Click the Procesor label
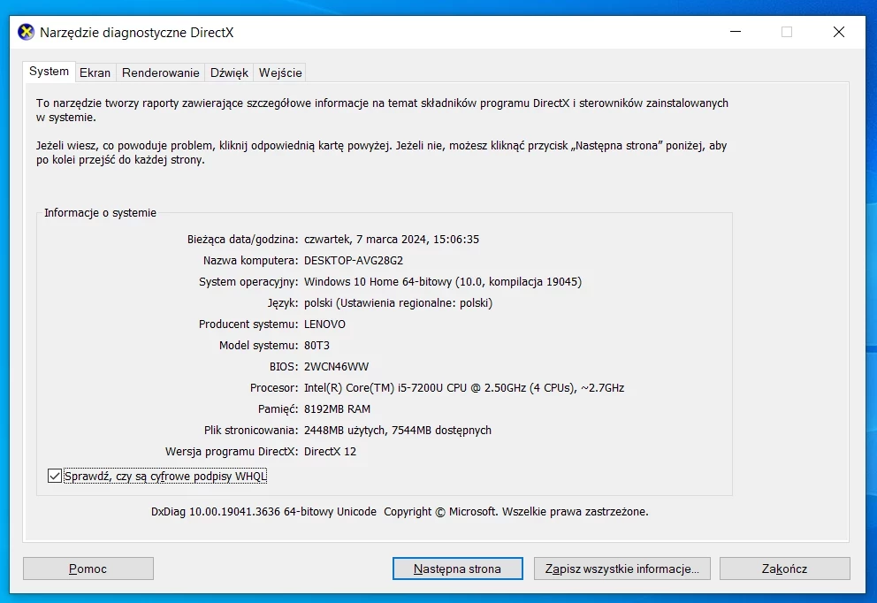 pos(274,388)
